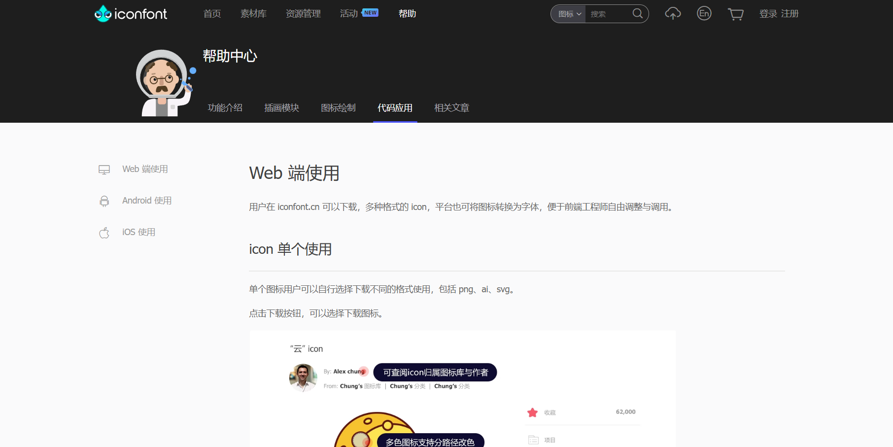This screenshot has width=893, height=447.
Task: Click the Chung's 图标库 source text
Action: [360, 386]
